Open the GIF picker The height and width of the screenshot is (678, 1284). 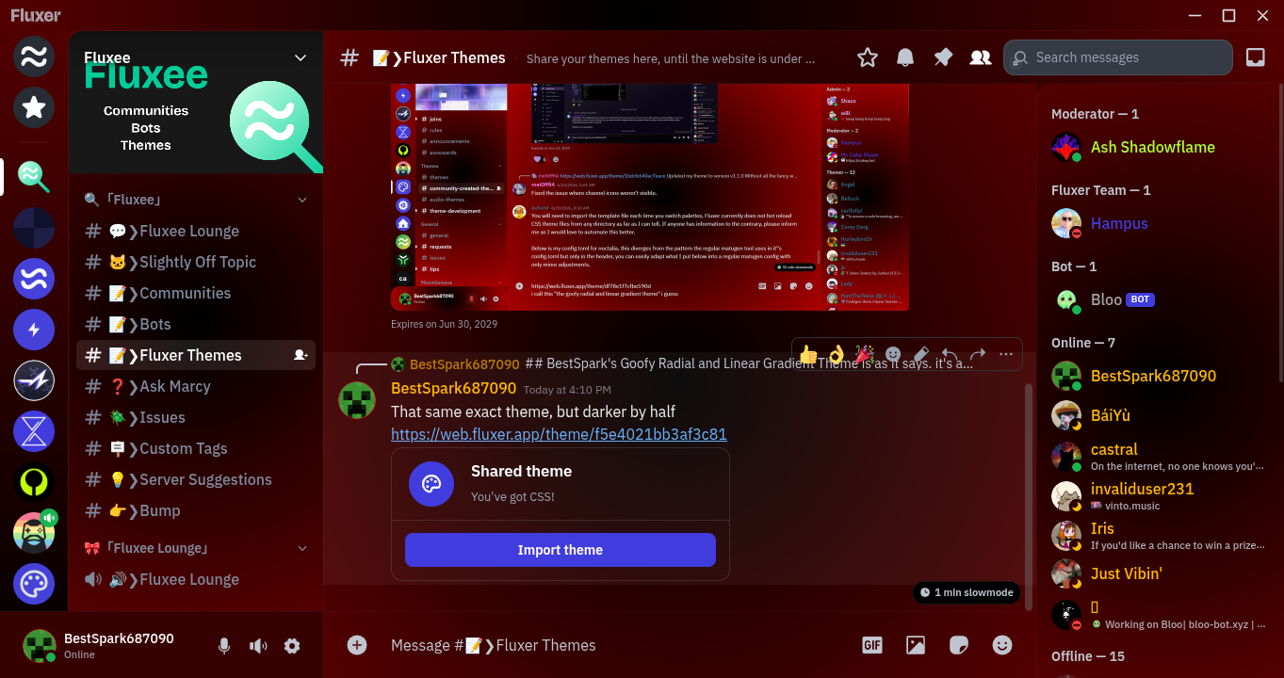click(x=872, y=645)
